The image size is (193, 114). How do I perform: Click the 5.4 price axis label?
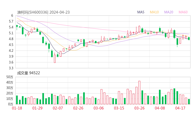click(11, 27)
